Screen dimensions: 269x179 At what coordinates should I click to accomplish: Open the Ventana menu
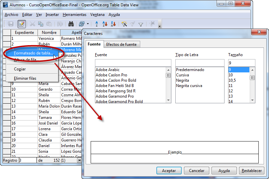tap(97, 15)
